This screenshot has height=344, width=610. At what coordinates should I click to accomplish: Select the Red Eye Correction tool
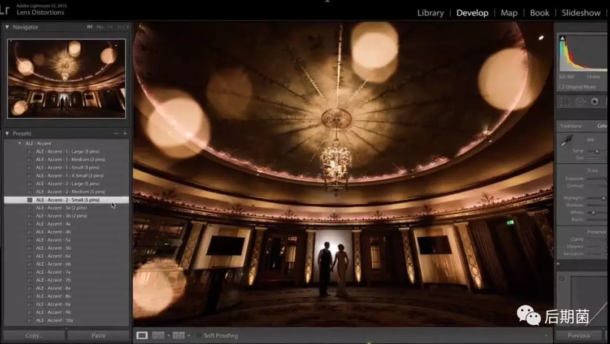click(594, 102)
